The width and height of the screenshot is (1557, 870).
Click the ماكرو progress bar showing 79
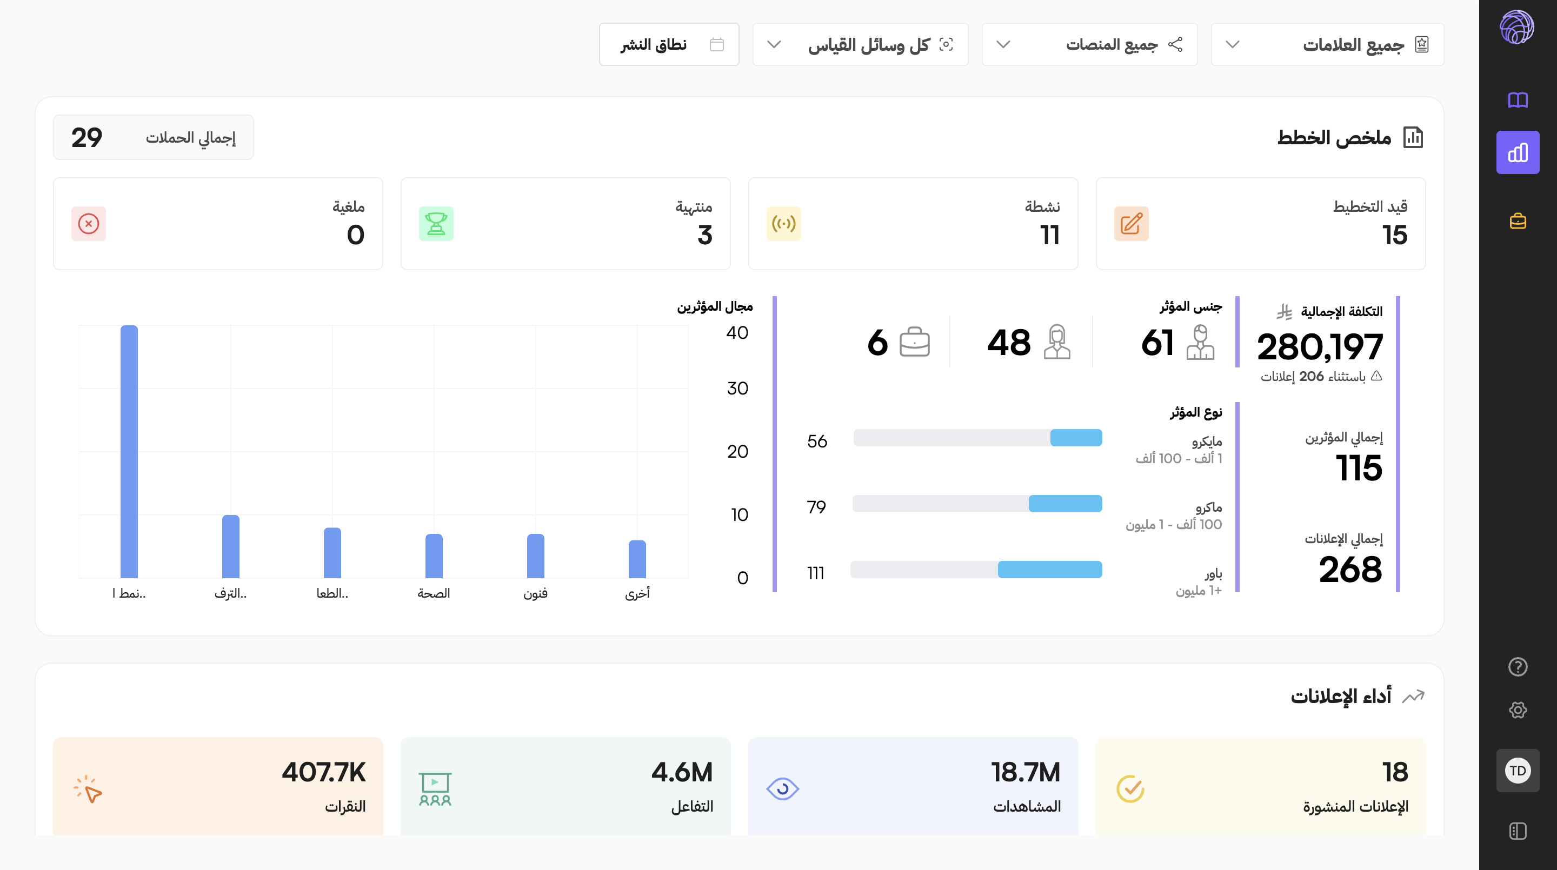tap(977, 503)
